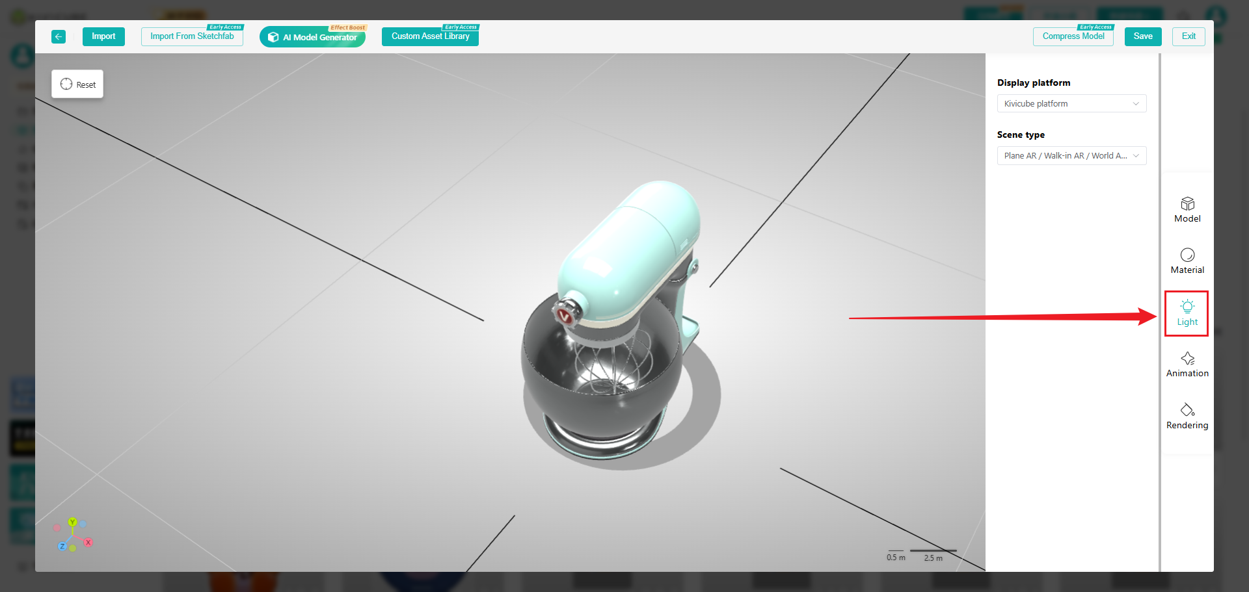Open the Model panel icon
This screenshot has width=1249, height=592.
click(1187, 209)
